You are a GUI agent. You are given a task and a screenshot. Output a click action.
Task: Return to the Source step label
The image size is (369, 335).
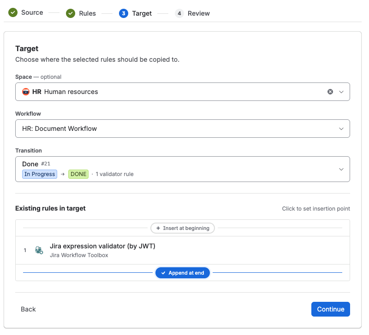(x=32, y=12)
